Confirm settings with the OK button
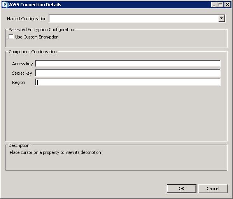 [x=181, y=189]
